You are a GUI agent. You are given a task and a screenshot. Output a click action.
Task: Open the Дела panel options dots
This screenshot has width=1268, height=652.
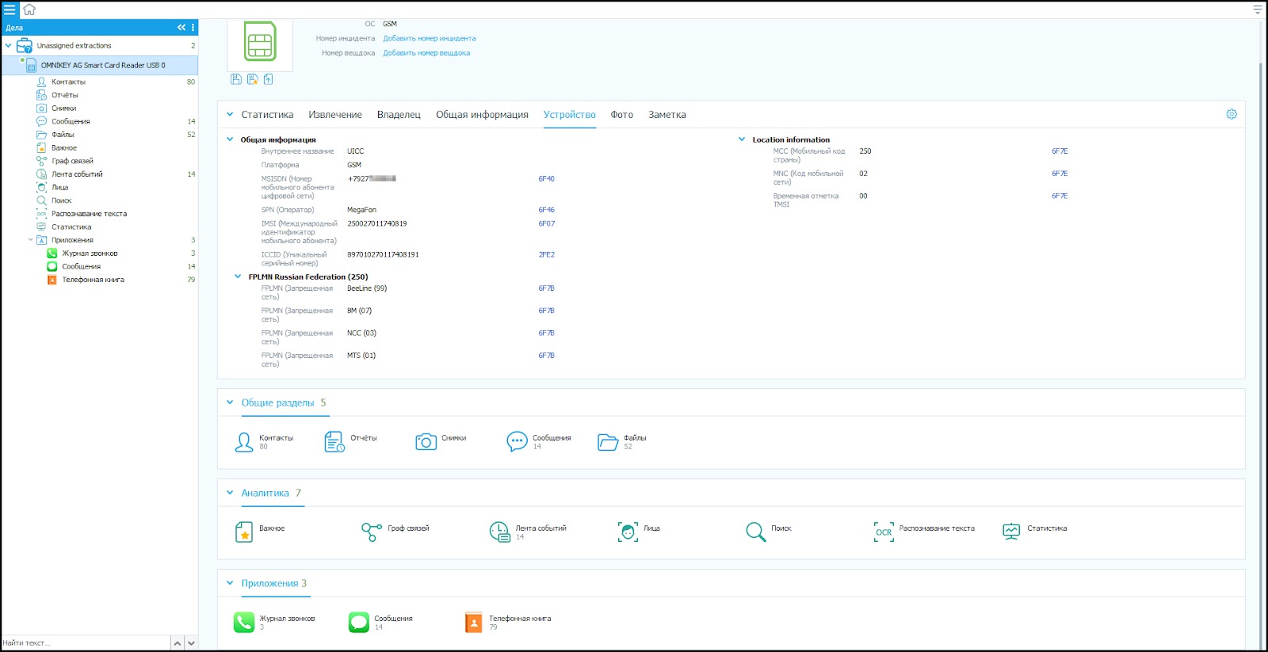click(193, 28)
